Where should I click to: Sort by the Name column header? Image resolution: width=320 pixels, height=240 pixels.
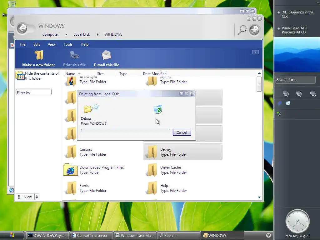tap(78, 73)
